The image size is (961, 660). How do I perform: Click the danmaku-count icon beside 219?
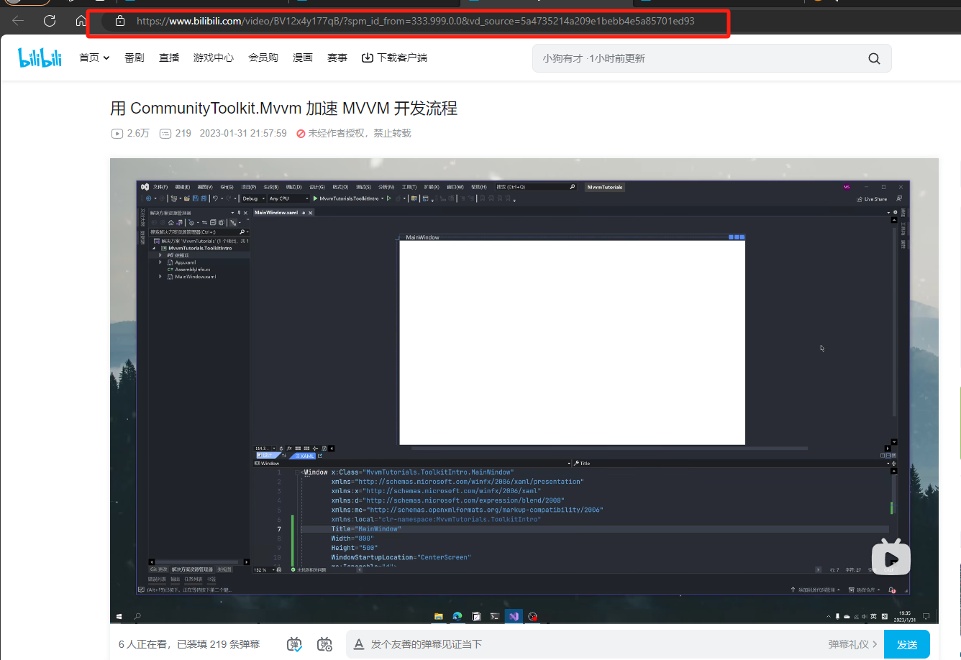click(165, 133)
